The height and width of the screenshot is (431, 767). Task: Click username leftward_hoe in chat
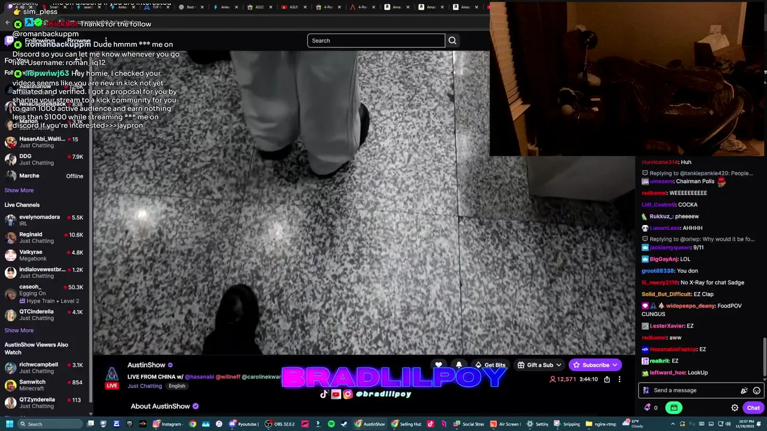tap(668, 373)
